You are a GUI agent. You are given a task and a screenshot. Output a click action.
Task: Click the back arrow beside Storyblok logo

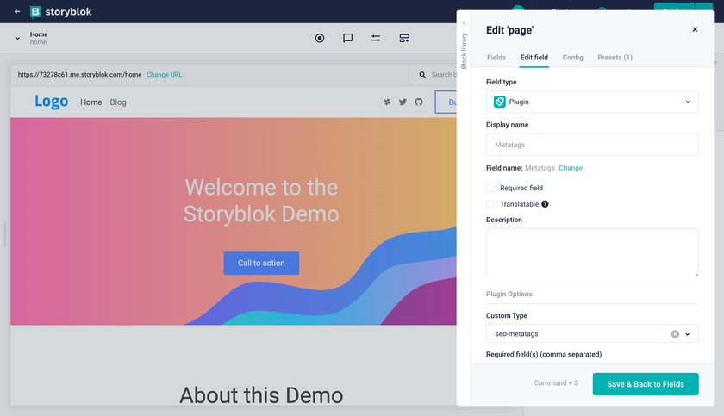(17, 11)
